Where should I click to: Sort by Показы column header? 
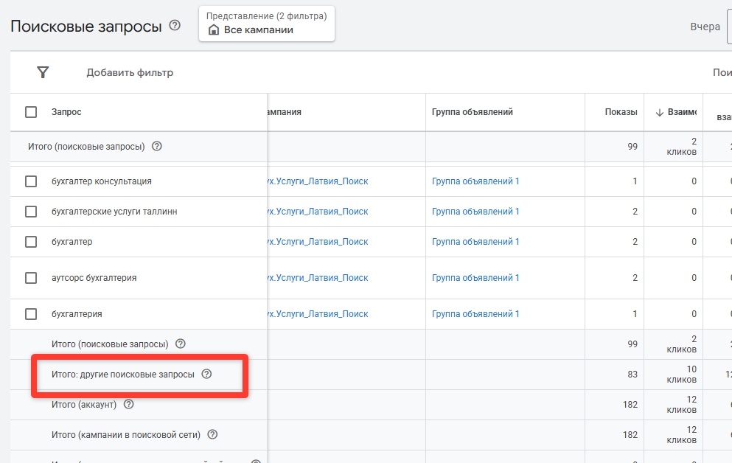click(621, 112)
